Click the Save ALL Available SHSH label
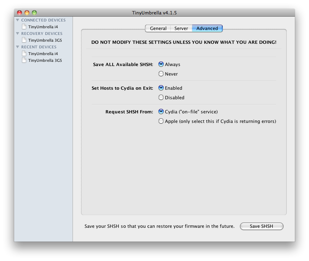This screenshot has width=309, height=261. (123, 64)
